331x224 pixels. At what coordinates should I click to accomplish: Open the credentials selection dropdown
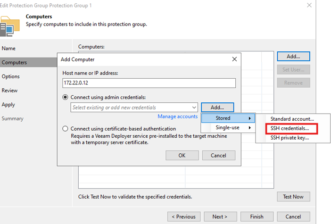[x=194, y=108]
